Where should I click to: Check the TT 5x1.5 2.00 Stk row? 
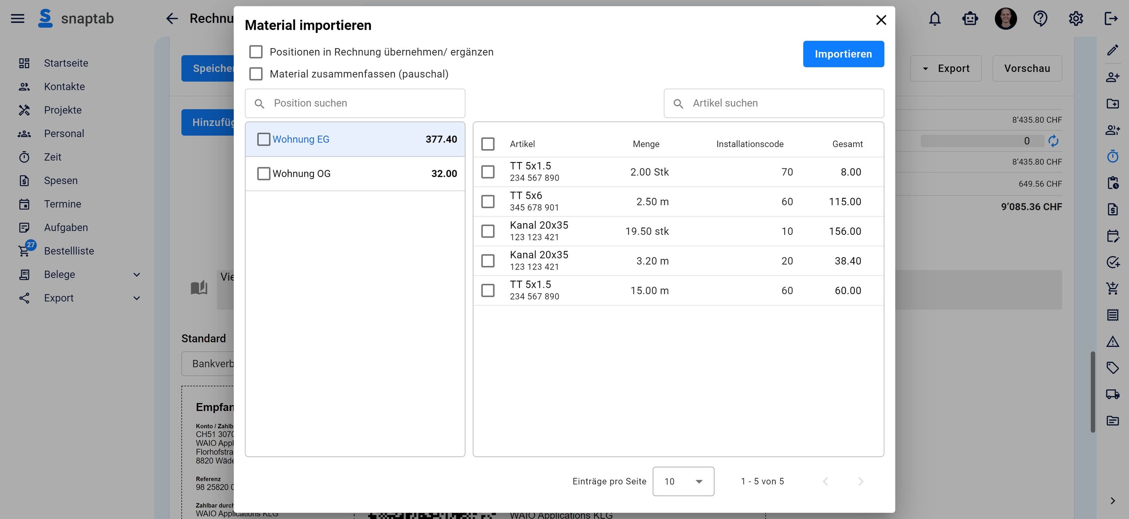coord(488,171)
